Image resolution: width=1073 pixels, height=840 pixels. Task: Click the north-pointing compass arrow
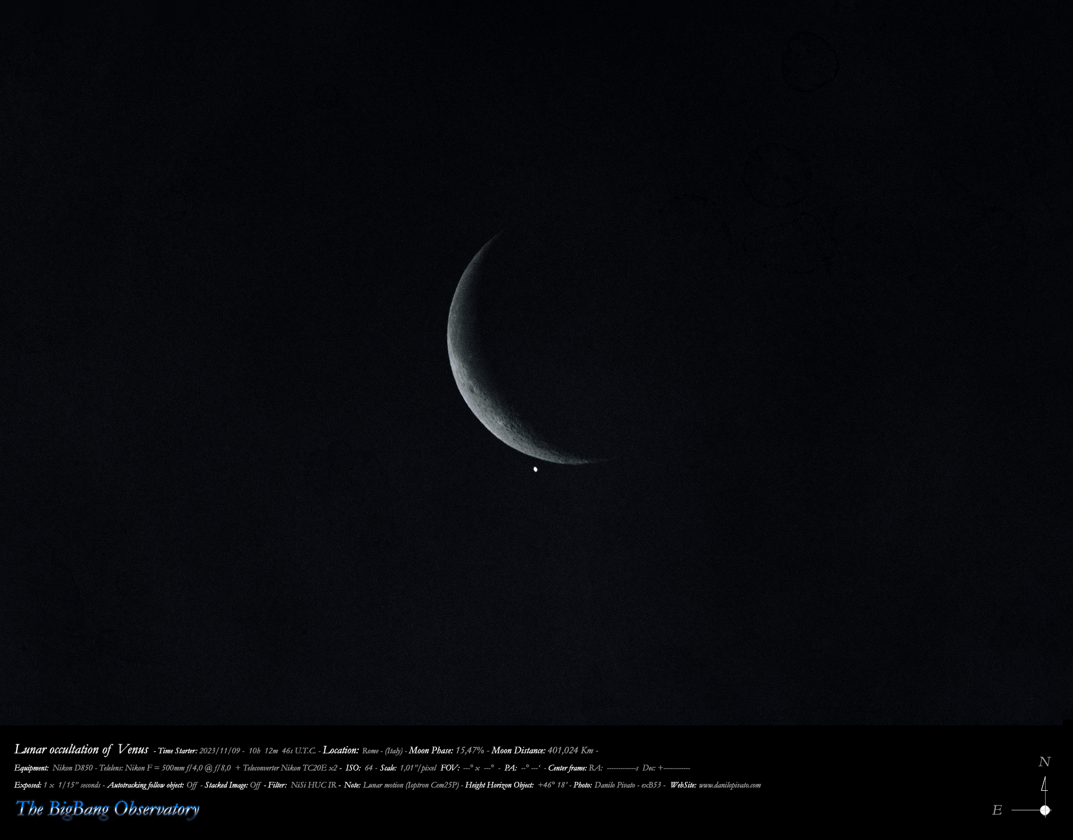1044,788
